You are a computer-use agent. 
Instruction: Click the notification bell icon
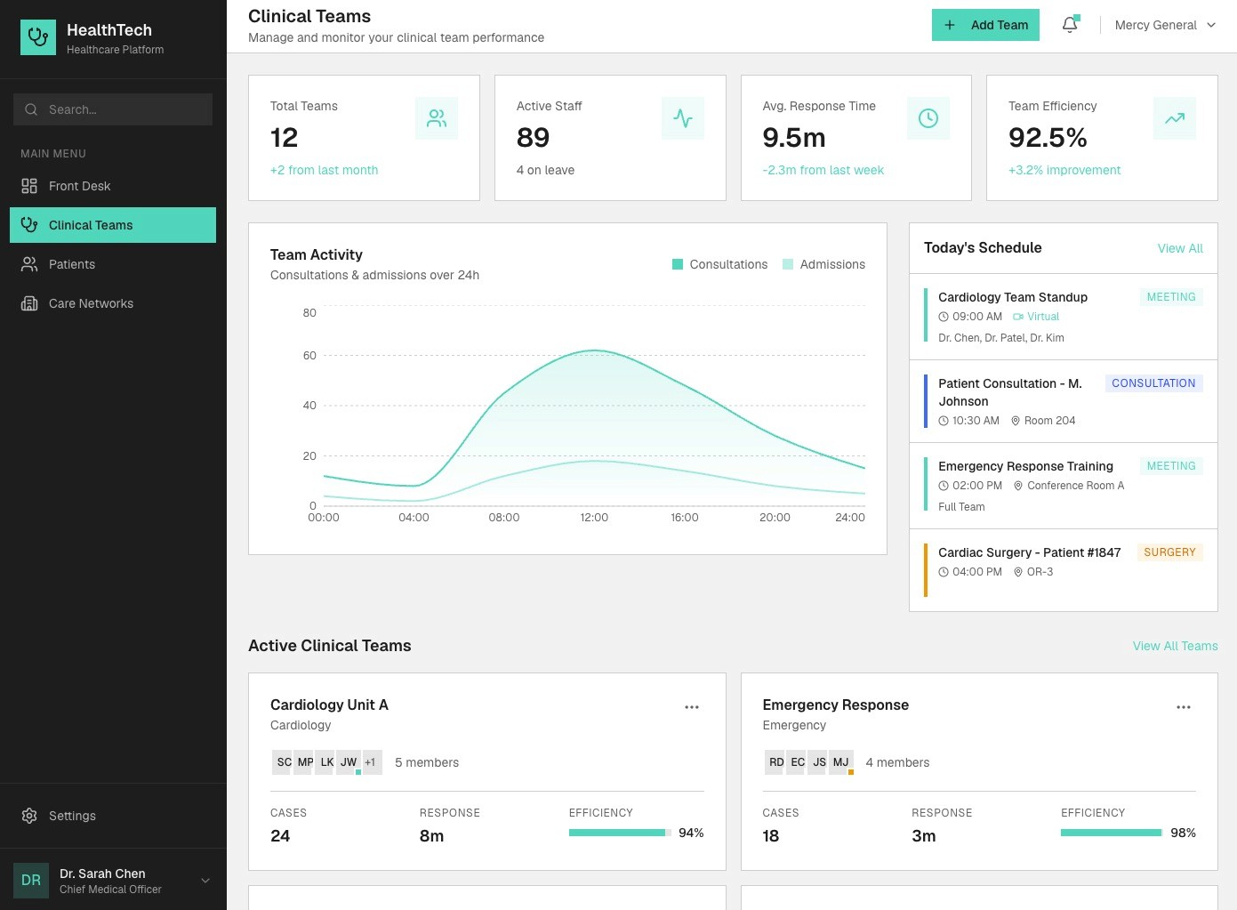pos(1070,25)
